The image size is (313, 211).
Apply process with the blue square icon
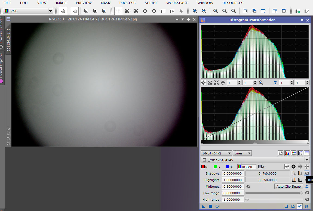tap(210, 206)
